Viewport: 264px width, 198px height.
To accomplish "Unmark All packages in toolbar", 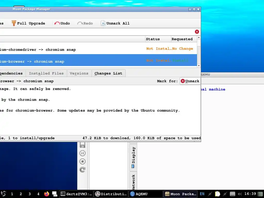I will pos(115,23).
